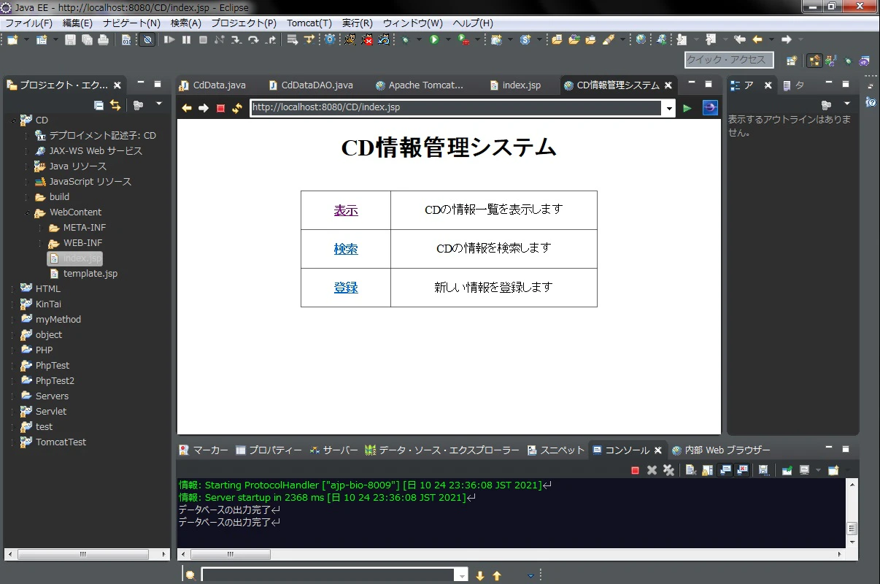The image size is (880, 584).
Task: Switch to the index.jsp editor tab
Action: pos(516,85)
